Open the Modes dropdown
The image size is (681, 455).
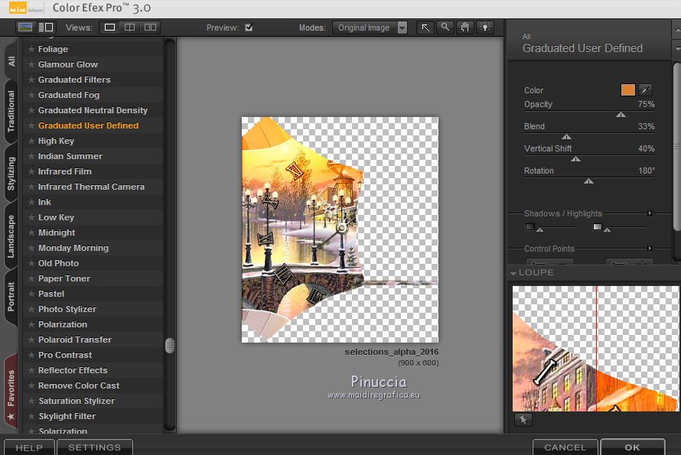click(x=370, y=28)
